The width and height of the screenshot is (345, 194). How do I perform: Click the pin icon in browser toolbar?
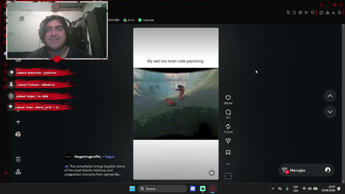tap(288, 13)
